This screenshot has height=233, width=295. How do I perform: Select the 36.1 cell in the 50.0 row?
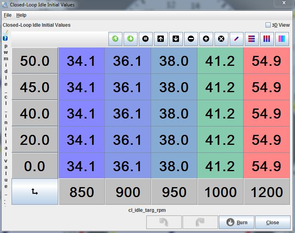[128, 61]
